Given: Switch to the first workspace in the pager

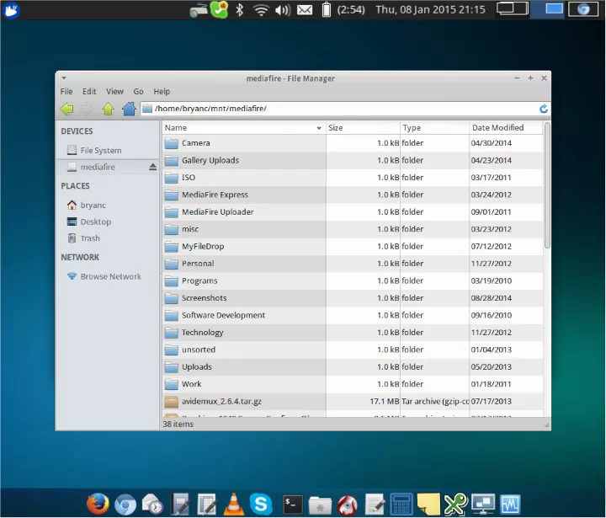Looking at the screenshot, I should 513,9.
